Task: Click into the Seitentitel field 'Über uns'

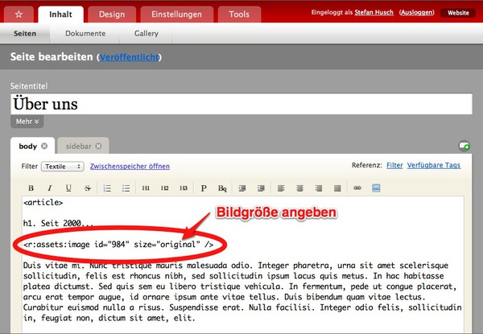Action: click(242, 104)
